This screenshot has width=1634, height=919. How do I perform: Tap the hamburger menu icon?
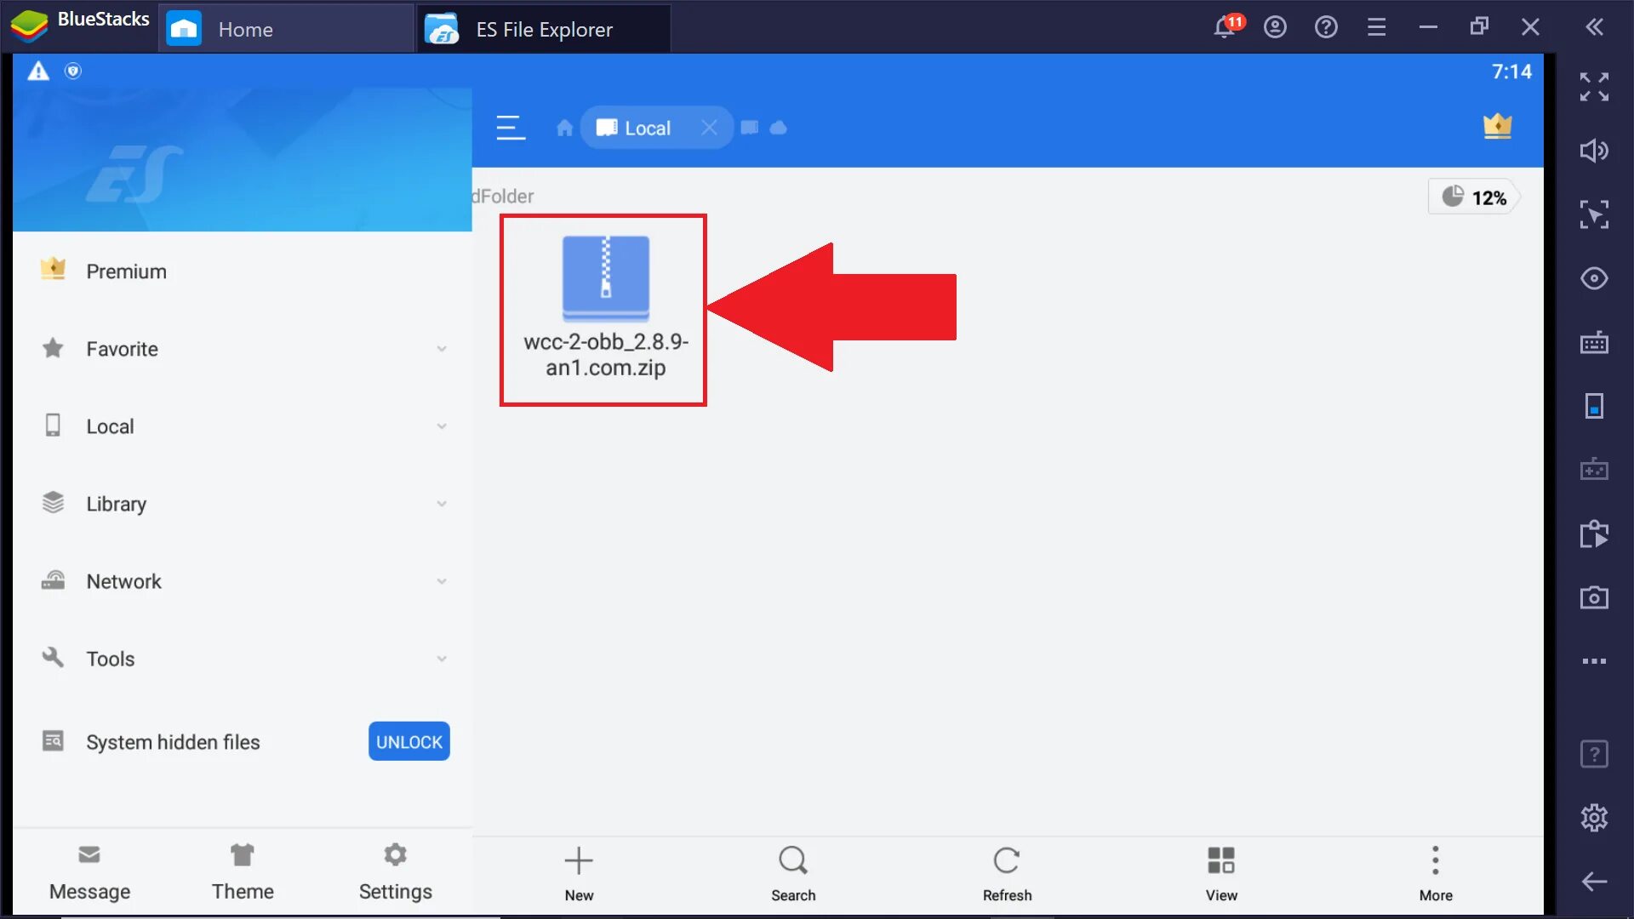click(511, 127)
